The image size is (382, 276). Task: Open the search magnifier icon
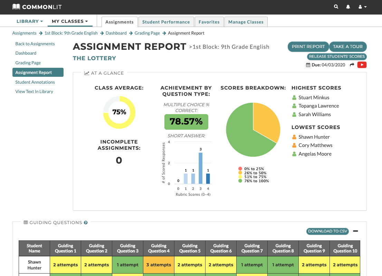coord(336,7)
